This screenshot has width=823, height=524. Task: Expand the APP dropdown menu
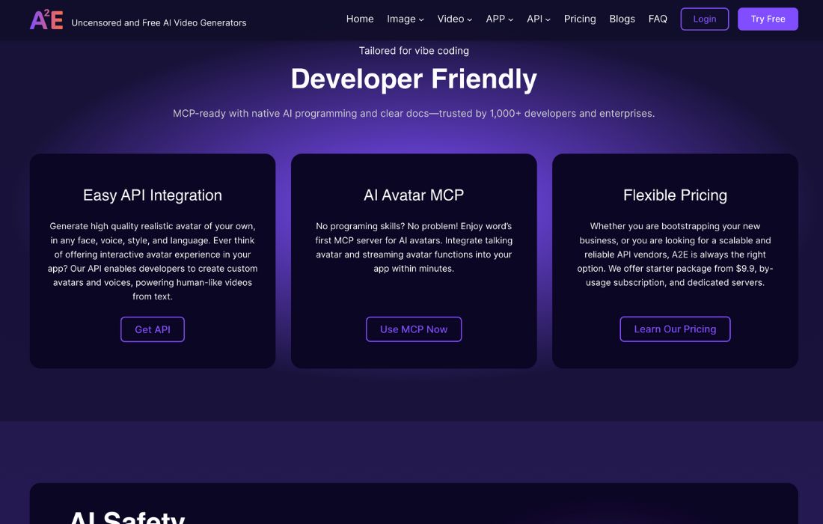pyautogui.click(x=499, y=19)
